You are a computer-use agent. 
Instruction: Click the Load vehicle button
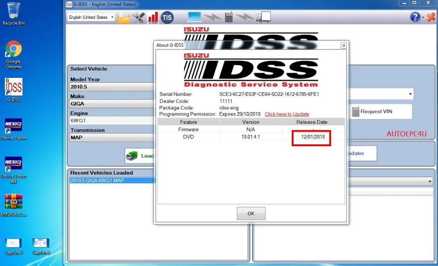[139, 156]
